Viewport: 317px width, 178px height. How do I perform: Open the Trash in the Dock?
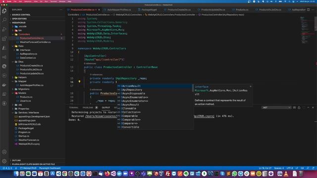coord(301,174)
